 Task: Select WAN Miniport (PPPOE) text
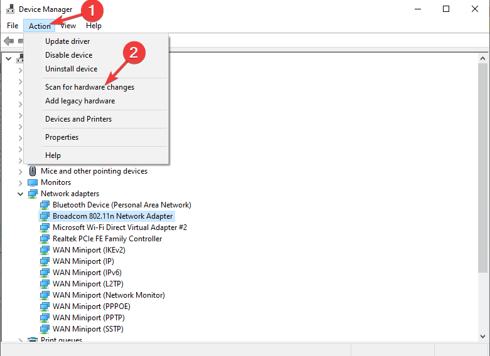(92, 306)
